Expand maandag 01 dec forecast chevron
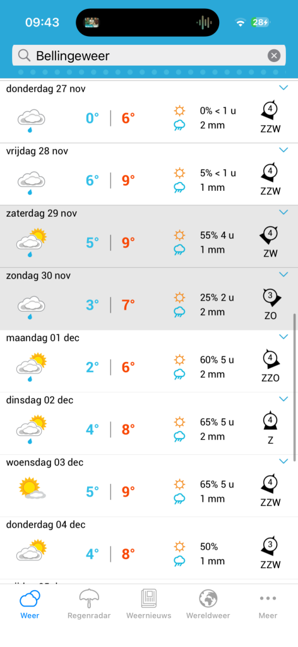Image resolution: width=298 pixels, height=647 pixels. point(283,337)
